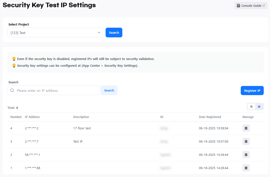Click the chevron arrow in project selector
This screenshot has height=177, width=270.
coord(99,33)
